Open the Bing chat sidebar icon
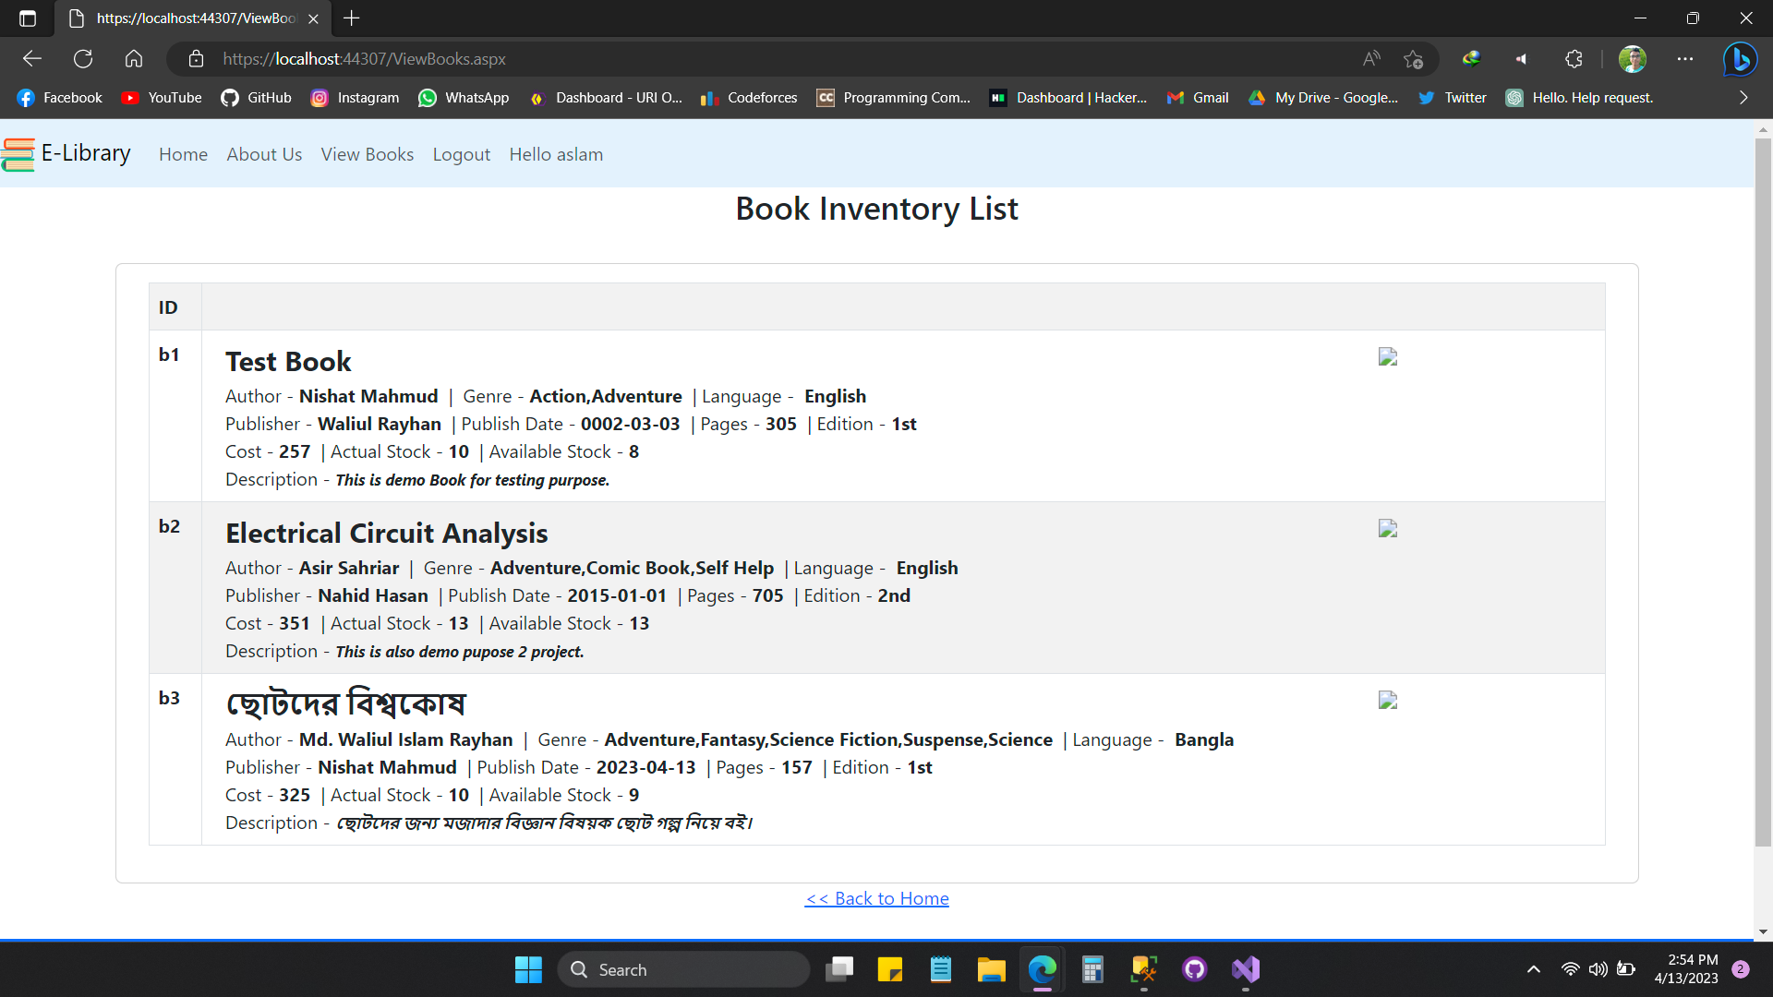1773x997 pixels. [x=1740, y=58]
